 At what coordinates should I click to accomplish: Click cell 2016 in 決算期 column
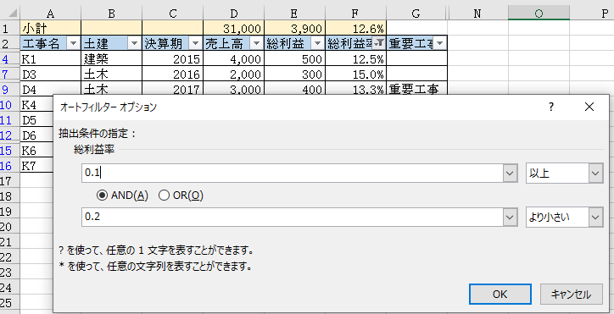[x=173, y=74]
